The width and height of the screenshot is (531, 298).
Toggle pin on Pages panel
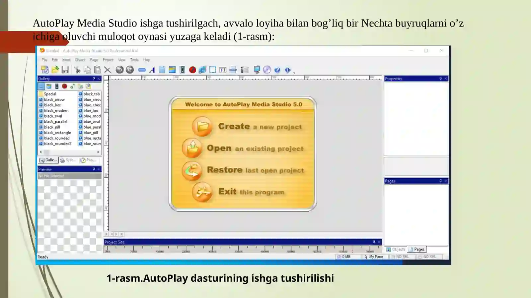click(440, 181)
